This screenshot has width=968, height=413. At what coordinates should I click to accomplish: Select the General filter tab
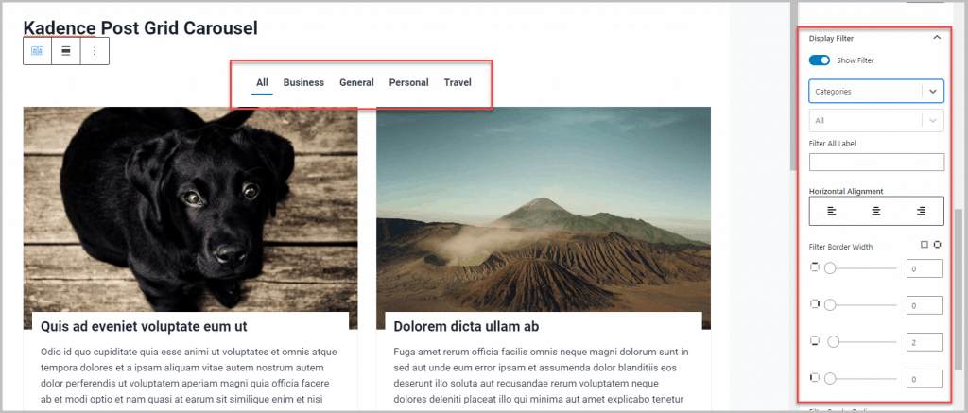(356, 83)
